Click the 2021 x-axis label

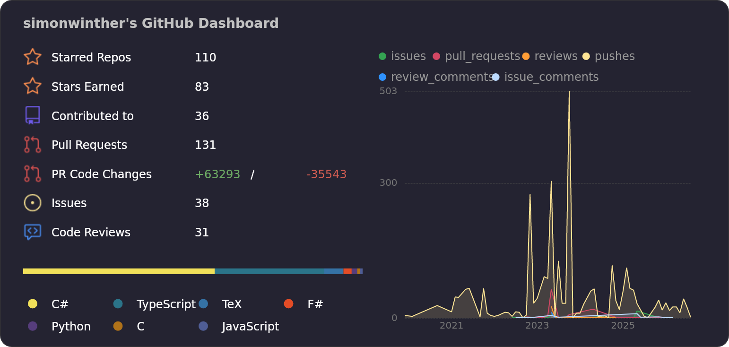(451, 326)
